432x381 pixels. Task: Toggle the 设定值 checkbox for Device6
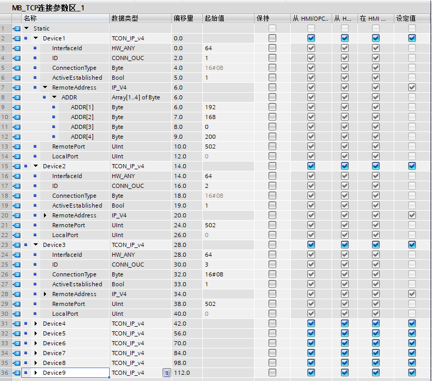pos(412,343)
